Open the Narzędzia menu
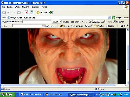The width and height of the screenshot is (130, 97). [x=35, y=7]
